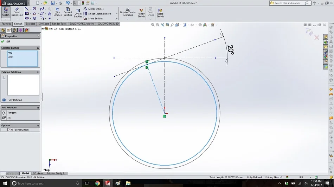Select the Polygon sketch tool
Image resolution: width=334 pixels, height=187 pixels.
pos(34,19)
